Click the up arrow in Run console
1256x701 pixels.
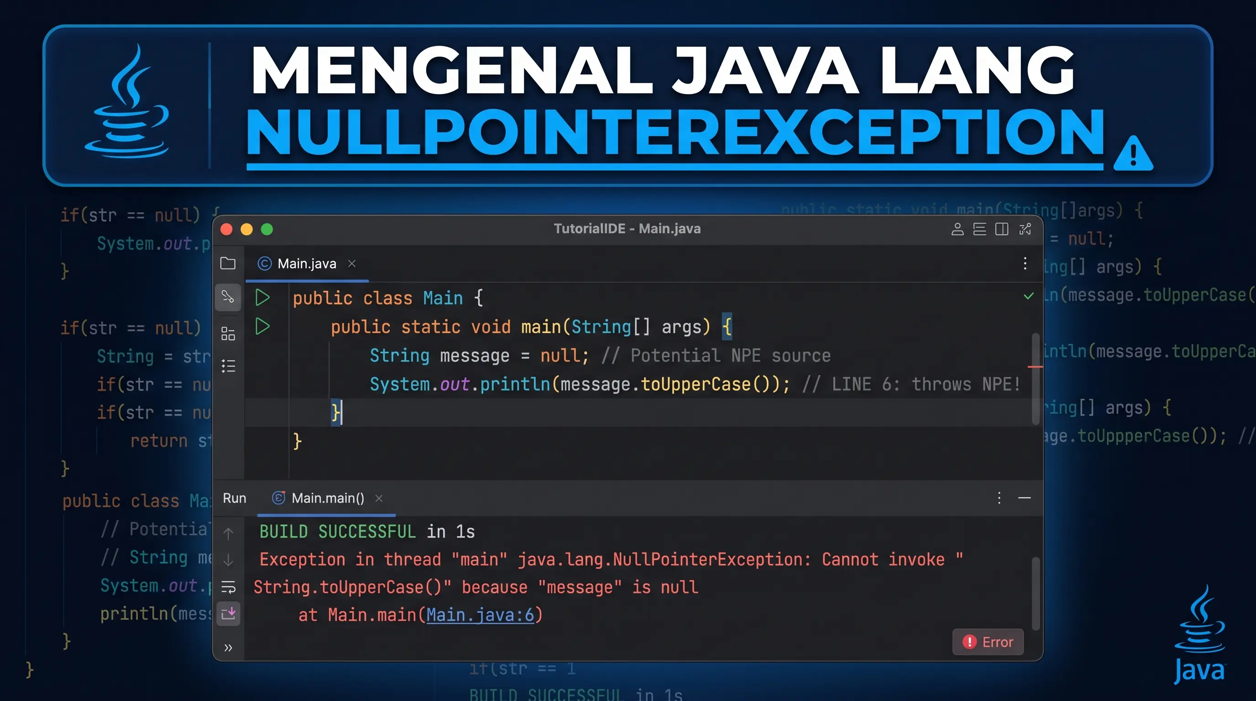click(228, 534)
